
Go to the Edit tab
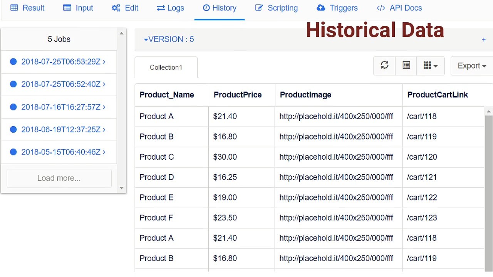pyautogui.click(x=125, y=8)
